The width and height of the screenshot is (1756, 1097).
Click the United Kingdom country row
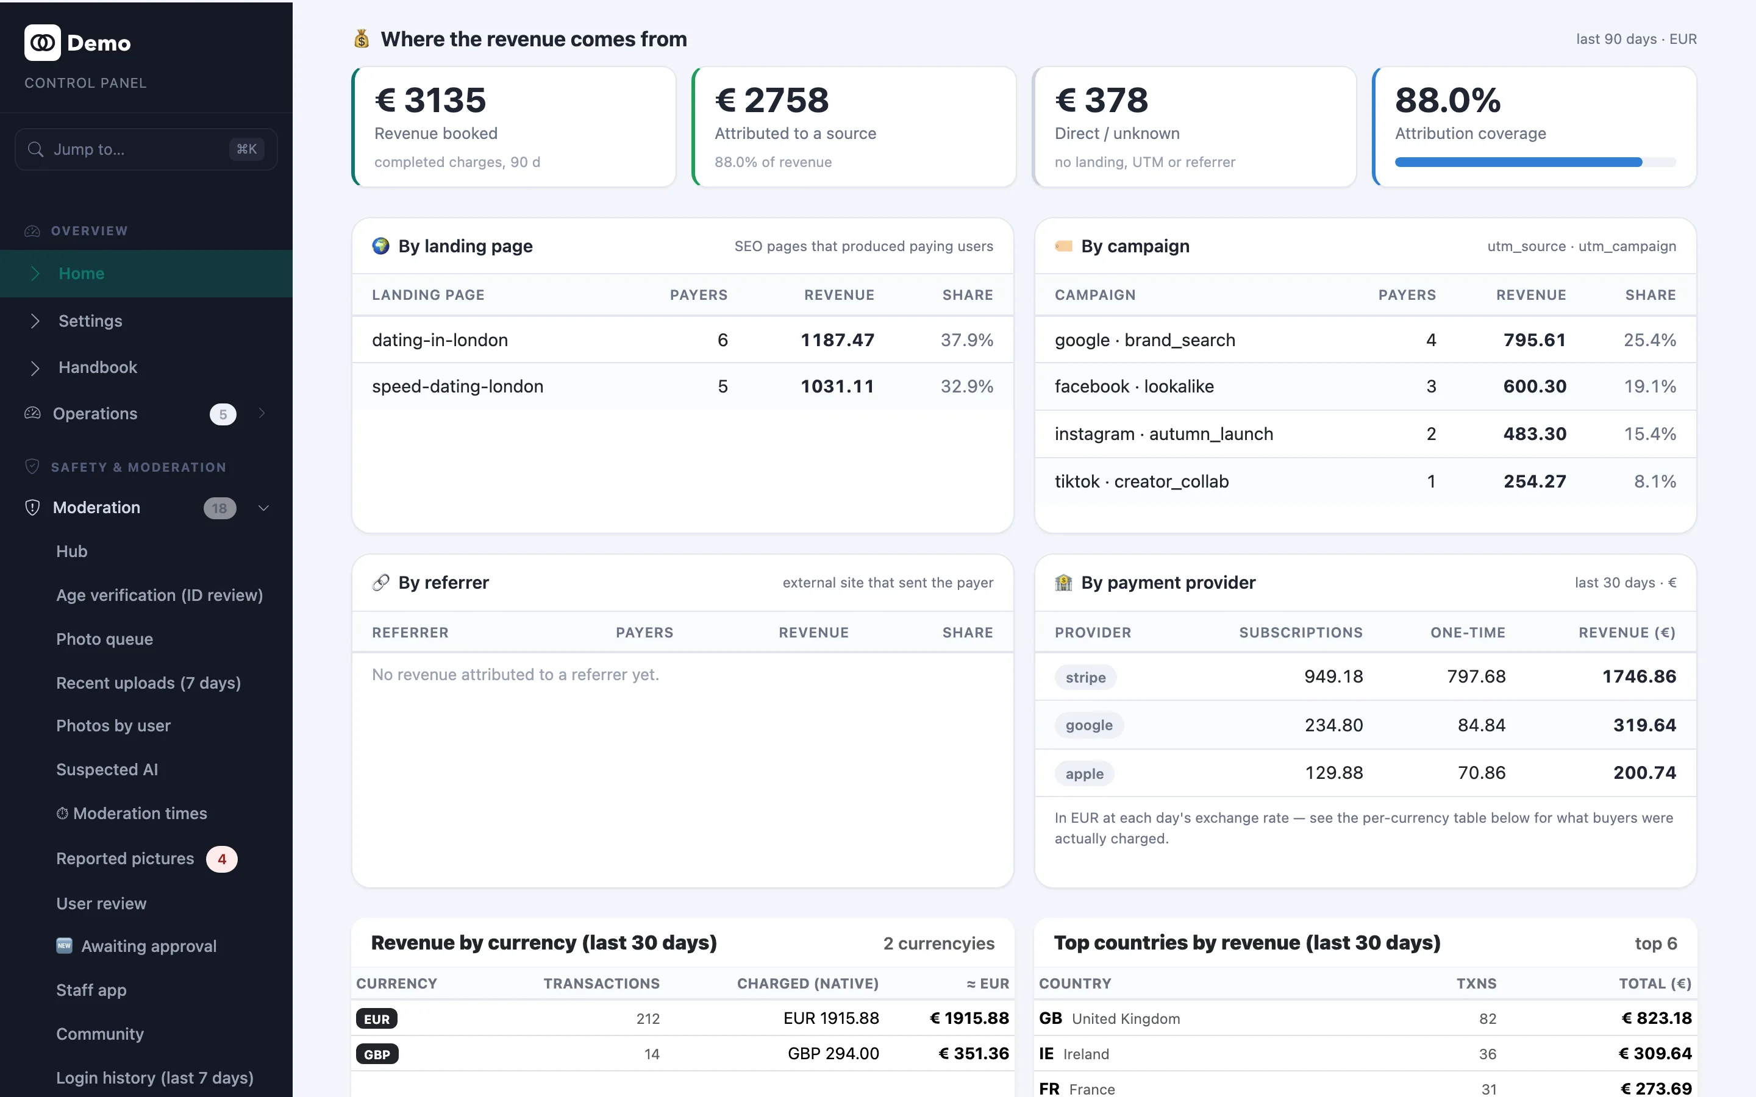(1366, 1018)
